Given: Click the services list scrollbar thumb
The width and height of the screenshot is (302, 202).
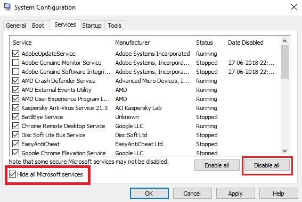Looking at the screenshot, I should [284, 62].
